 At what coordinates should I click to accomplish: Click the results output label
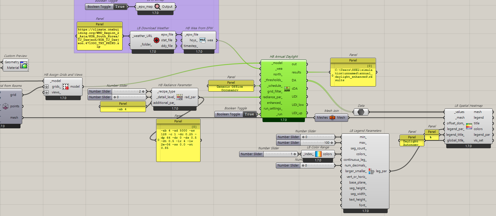tap(296, 73)
